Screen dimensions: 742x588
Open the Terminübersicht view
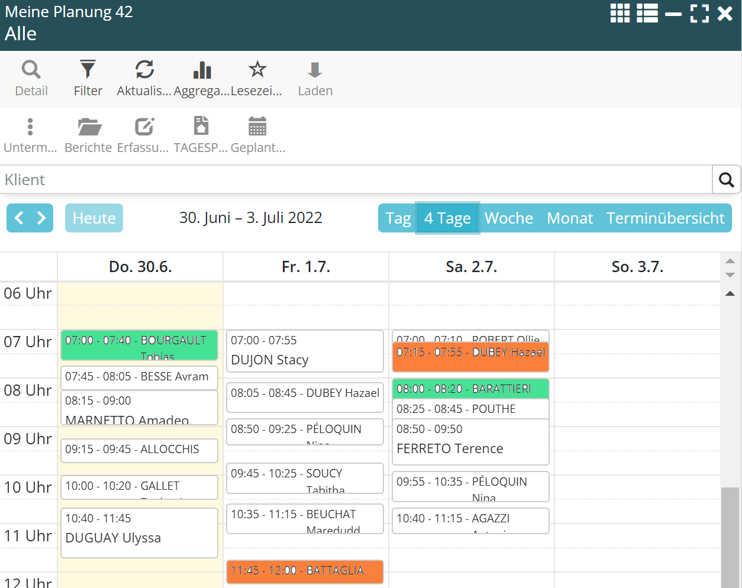click(x=665, y=218)
